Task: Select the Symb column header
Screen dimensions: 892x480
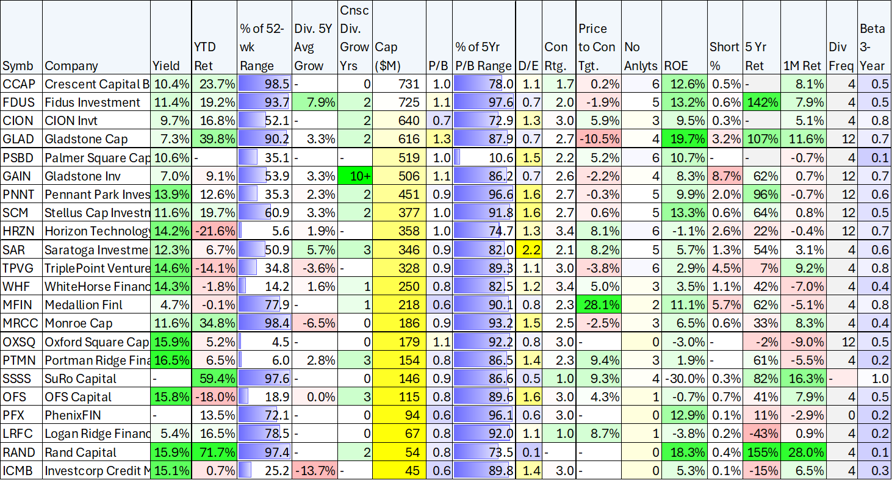Action: (21, 38)
